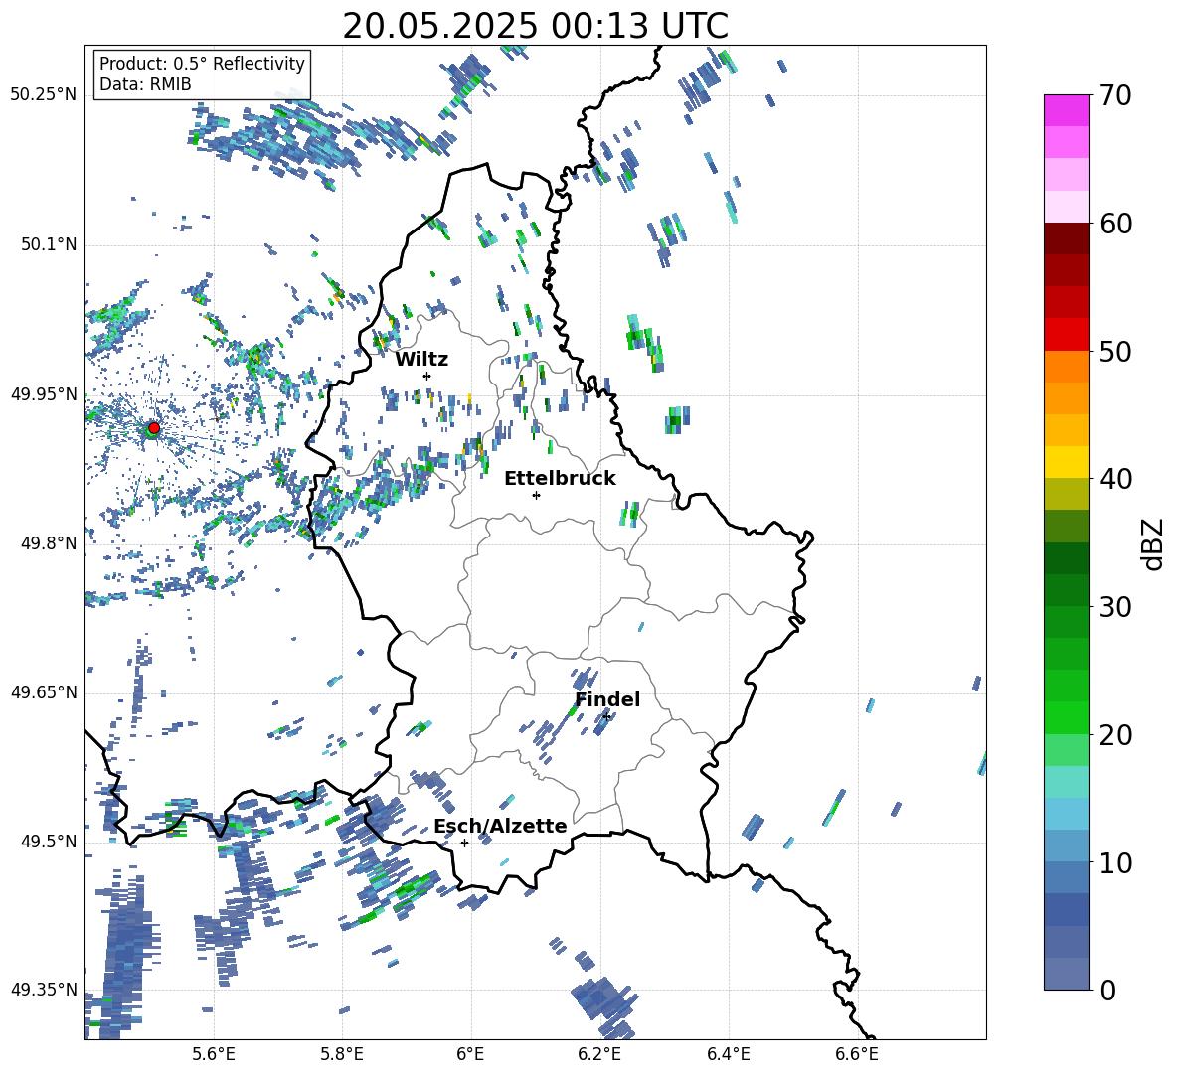Click the 49.65°N latitude label
The height and width of the screenshot is (1074, 1177).
pyautogui.click(x=44, y=691)
